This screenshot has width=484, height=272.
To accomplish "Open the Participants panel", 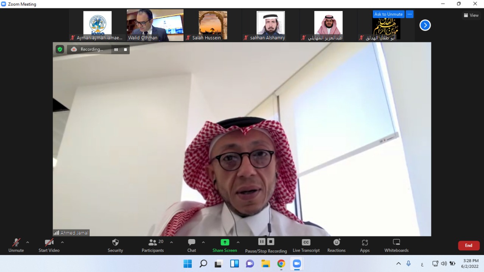I will pyautogui.click(x=153, y=246).
